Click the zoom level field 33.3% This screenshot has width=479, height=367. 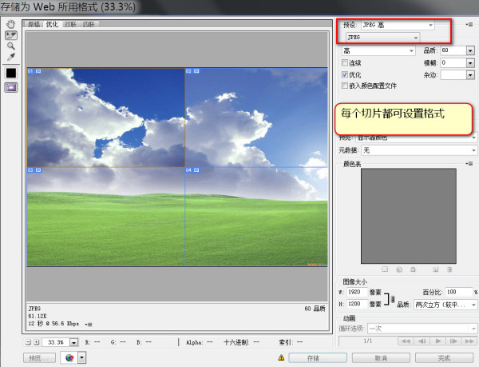coord(56,342)
